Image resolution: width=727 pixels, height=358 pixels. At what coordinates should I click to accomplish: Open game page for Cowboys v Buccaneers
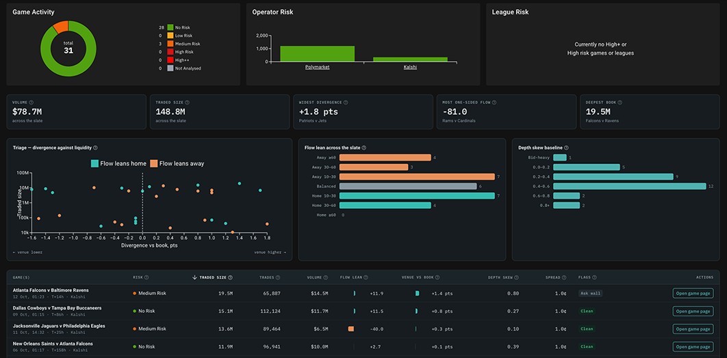click(693, 312)
